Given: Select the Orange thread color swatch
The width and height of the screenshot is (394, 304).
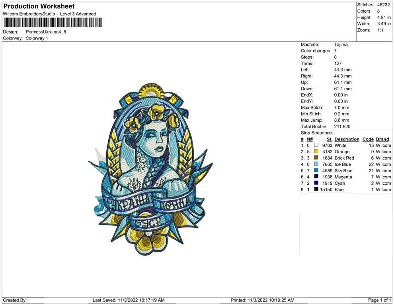Looking at the screenshot, I should tap(316, 152).
